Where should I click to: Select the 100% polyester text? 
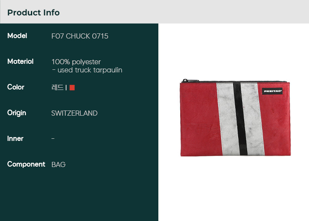(x=76, y=62)
